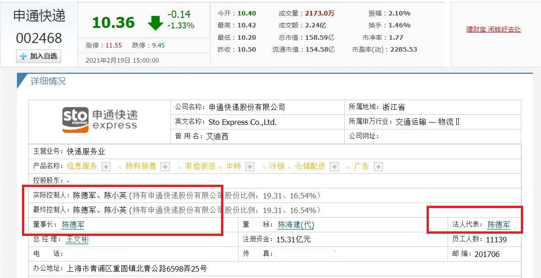Click the 市净率 1.77 value
The image size is (541, 278).
coord(396,37)
